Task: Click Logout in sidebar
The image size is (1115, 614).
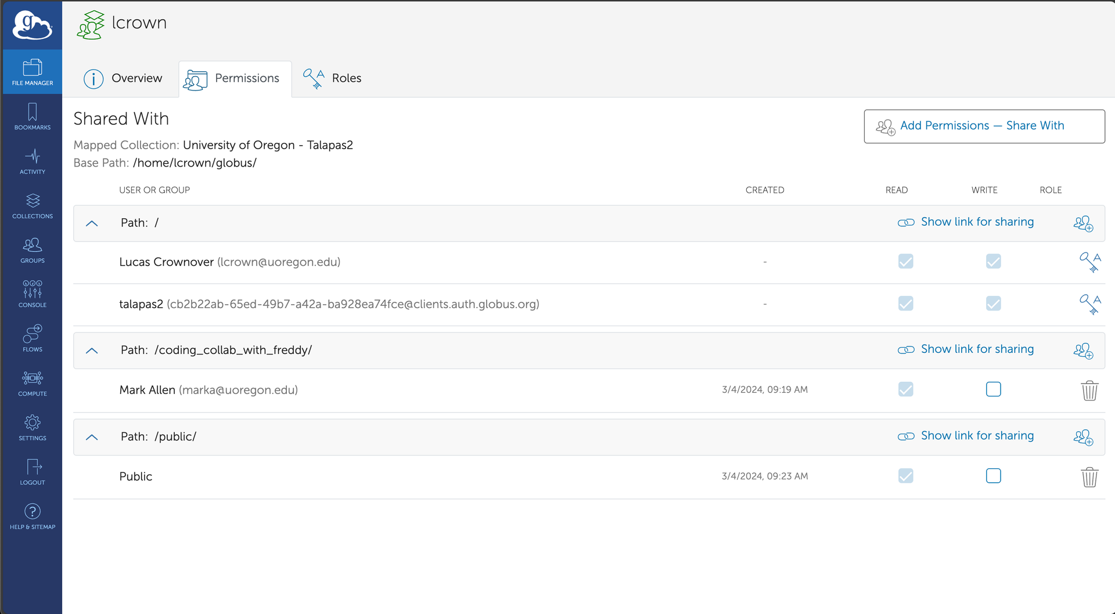Action: [33, 472]
